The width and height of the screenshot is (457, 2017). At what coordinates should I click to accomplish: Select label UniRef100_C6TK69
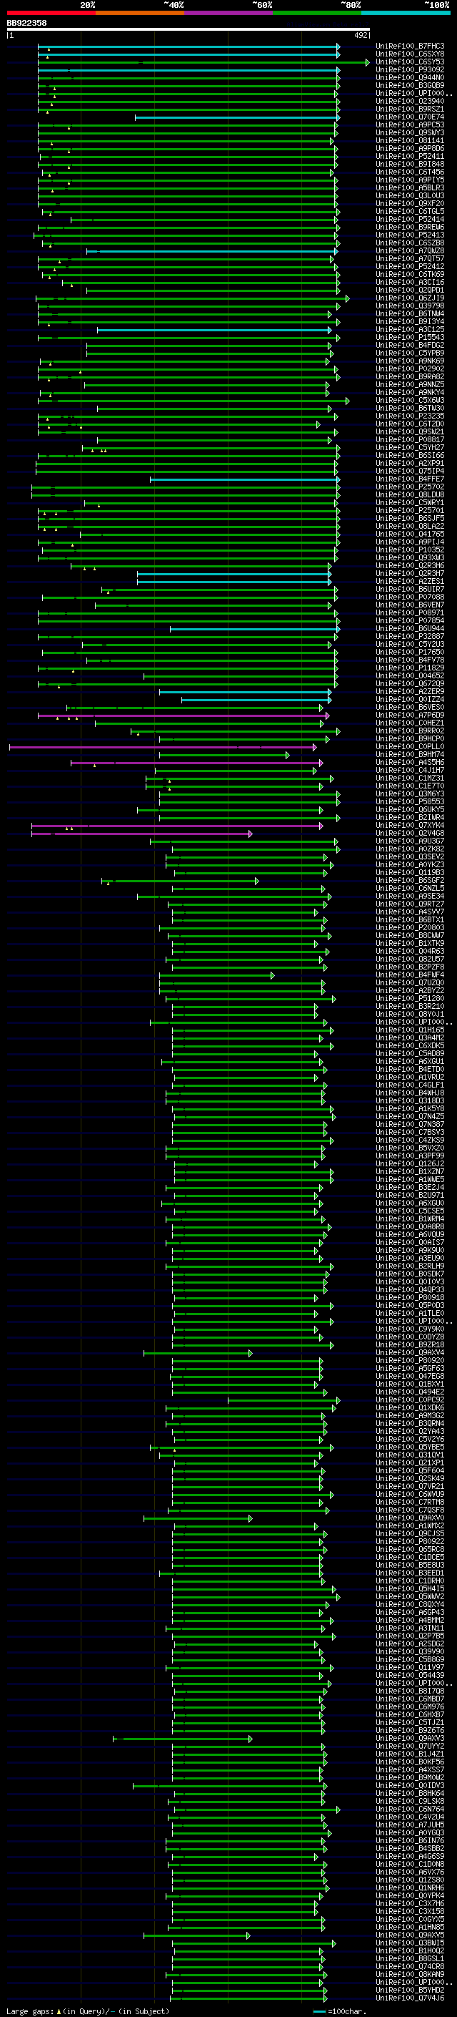[x=410, y=275]
